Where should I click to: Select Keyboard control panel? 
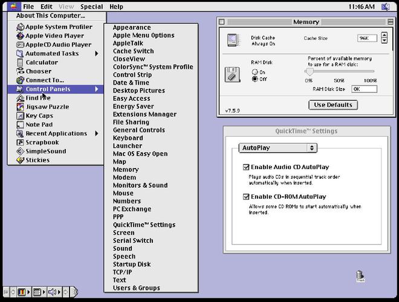coord(151,138)
